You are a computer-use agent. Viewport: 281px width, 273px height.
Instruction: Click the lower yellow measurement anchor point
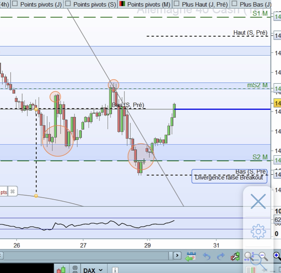36,196
